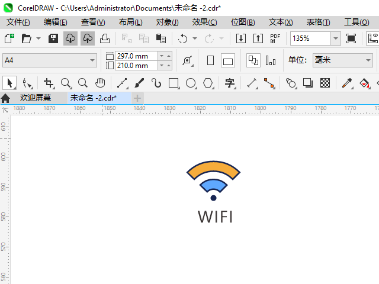Open the 对象(J) menu
Viewport: 379px width, 284px height.
167,22
